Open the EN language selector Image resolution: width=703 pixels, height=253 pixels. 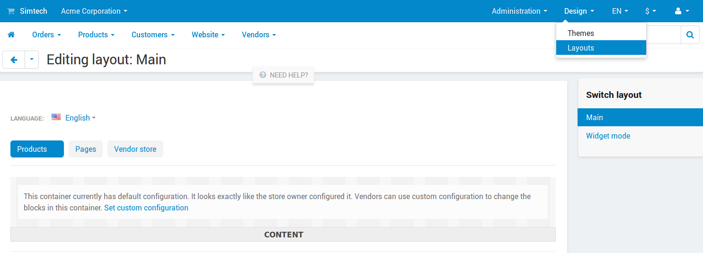(620, 11)
